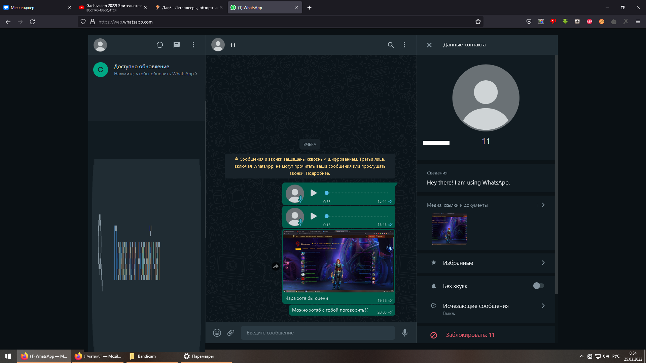Attach a file with paperclip icon
Viewport: 646px width, 363px height.
tap(231, 333)
